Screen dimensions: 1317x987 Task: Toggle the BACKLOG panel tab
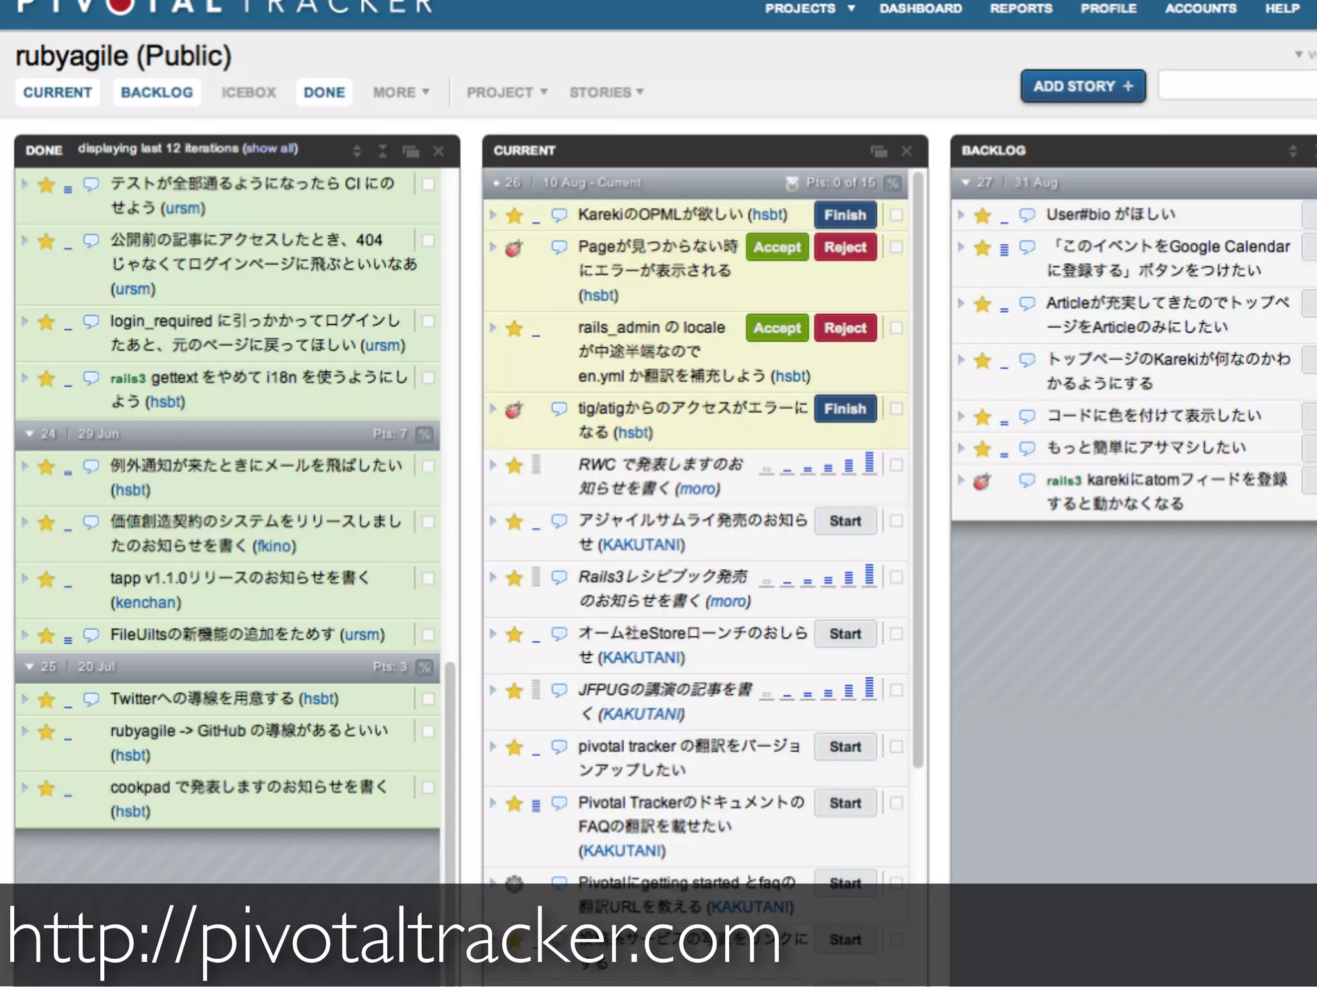[157, 93]
